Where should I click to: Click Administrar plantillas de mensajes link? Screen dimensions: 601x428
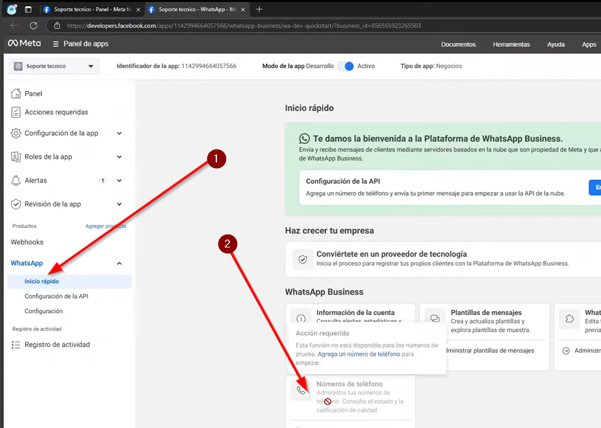pos(491,351)
